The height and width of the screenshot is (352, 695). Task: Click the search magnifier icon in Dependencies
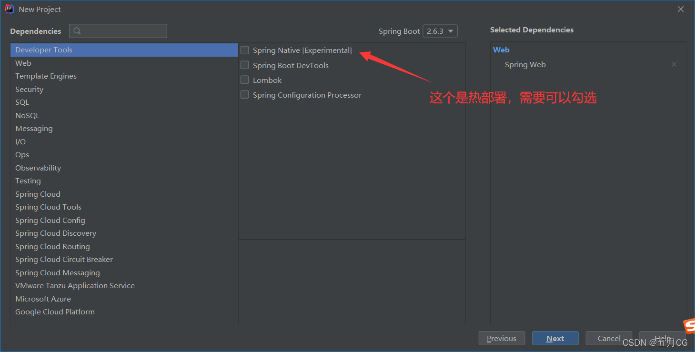[77, 31]
